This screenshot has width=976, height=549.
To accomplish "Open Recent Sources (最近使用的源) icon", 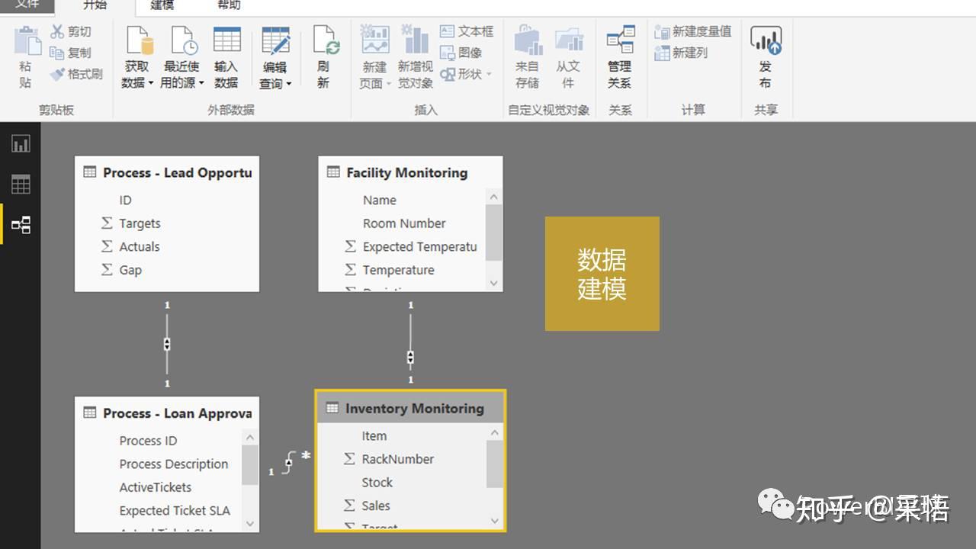I will pos(183,40).
